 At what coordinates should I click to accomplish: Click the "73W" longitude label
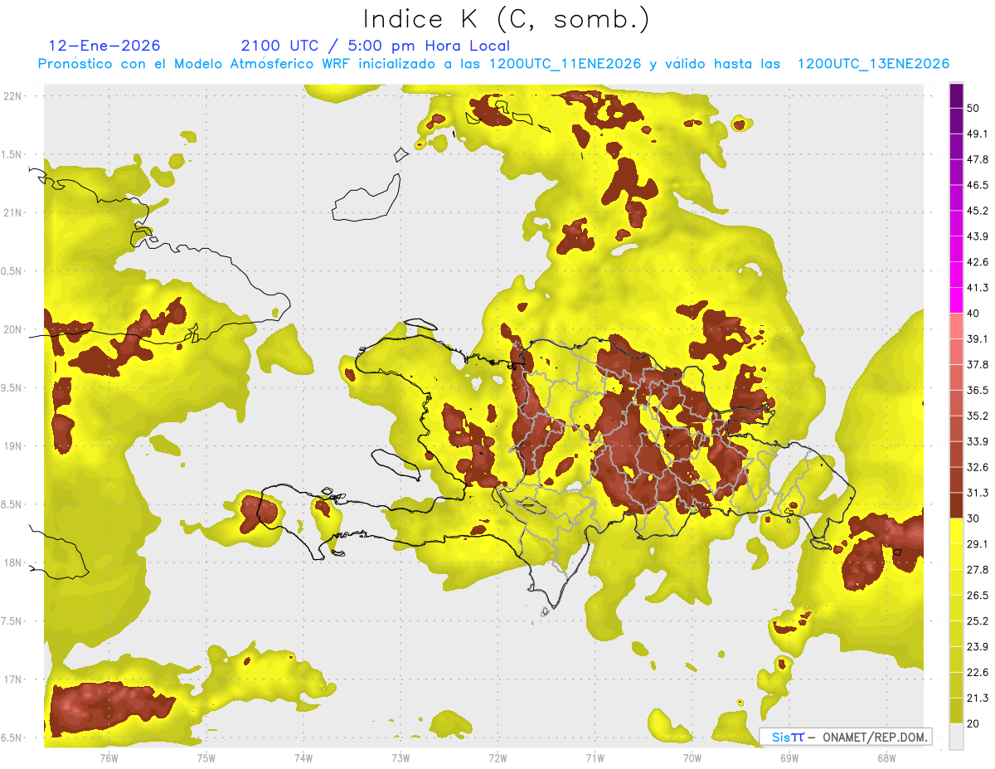[400, 757]
